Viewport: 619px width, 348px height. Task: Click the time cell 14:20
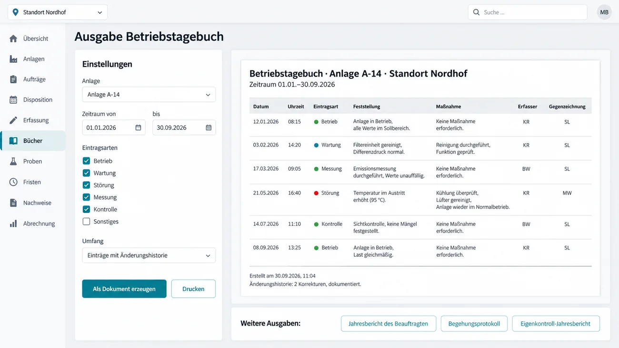point(294,145)
